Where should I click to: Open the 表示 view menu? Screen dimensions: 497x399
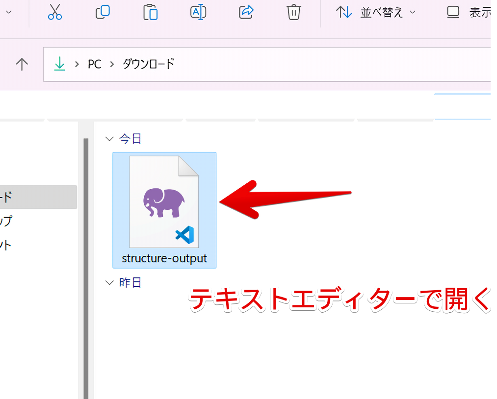tap(469, 12)
